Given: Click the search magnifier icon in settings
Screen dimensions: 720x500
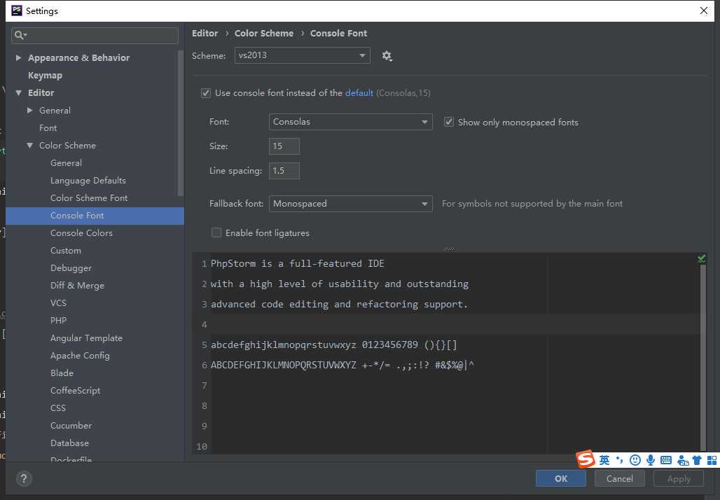Looking at the screenshot, I should 20,35.
